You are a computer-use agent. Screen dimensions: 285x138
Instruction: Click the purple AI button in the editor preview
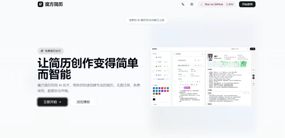coord(187,88)
